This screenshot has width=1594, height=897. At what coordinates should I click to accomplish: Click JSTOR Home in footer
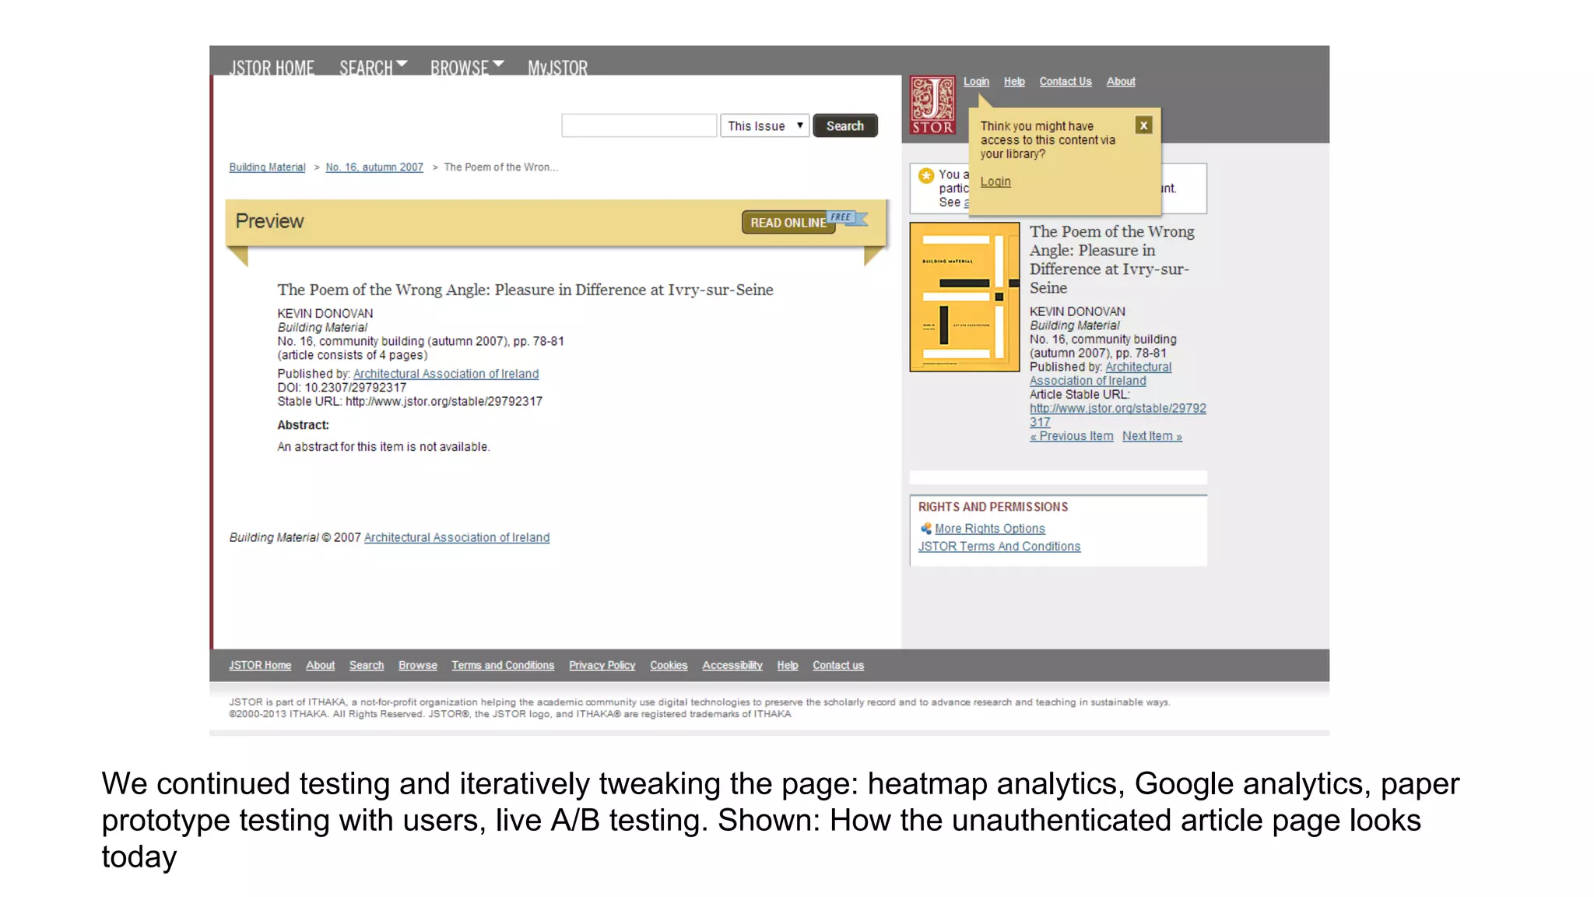(260, 666)
